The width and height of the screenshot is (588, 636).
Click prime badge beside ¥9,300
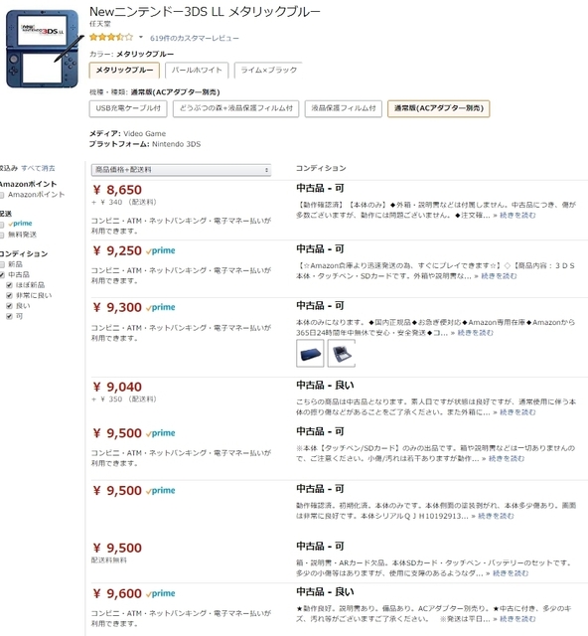161,307
